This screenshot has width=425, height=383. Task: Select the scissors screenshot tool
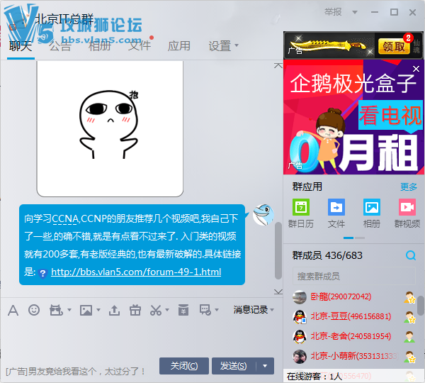pyautogui.click(x=157, y=310)
